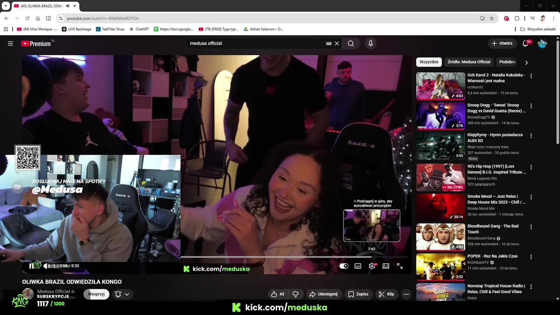This screenshot has width=560, height=315.
Task: Open options for Nonstop Tropical House Radio
Action: (x=531, y=287)
